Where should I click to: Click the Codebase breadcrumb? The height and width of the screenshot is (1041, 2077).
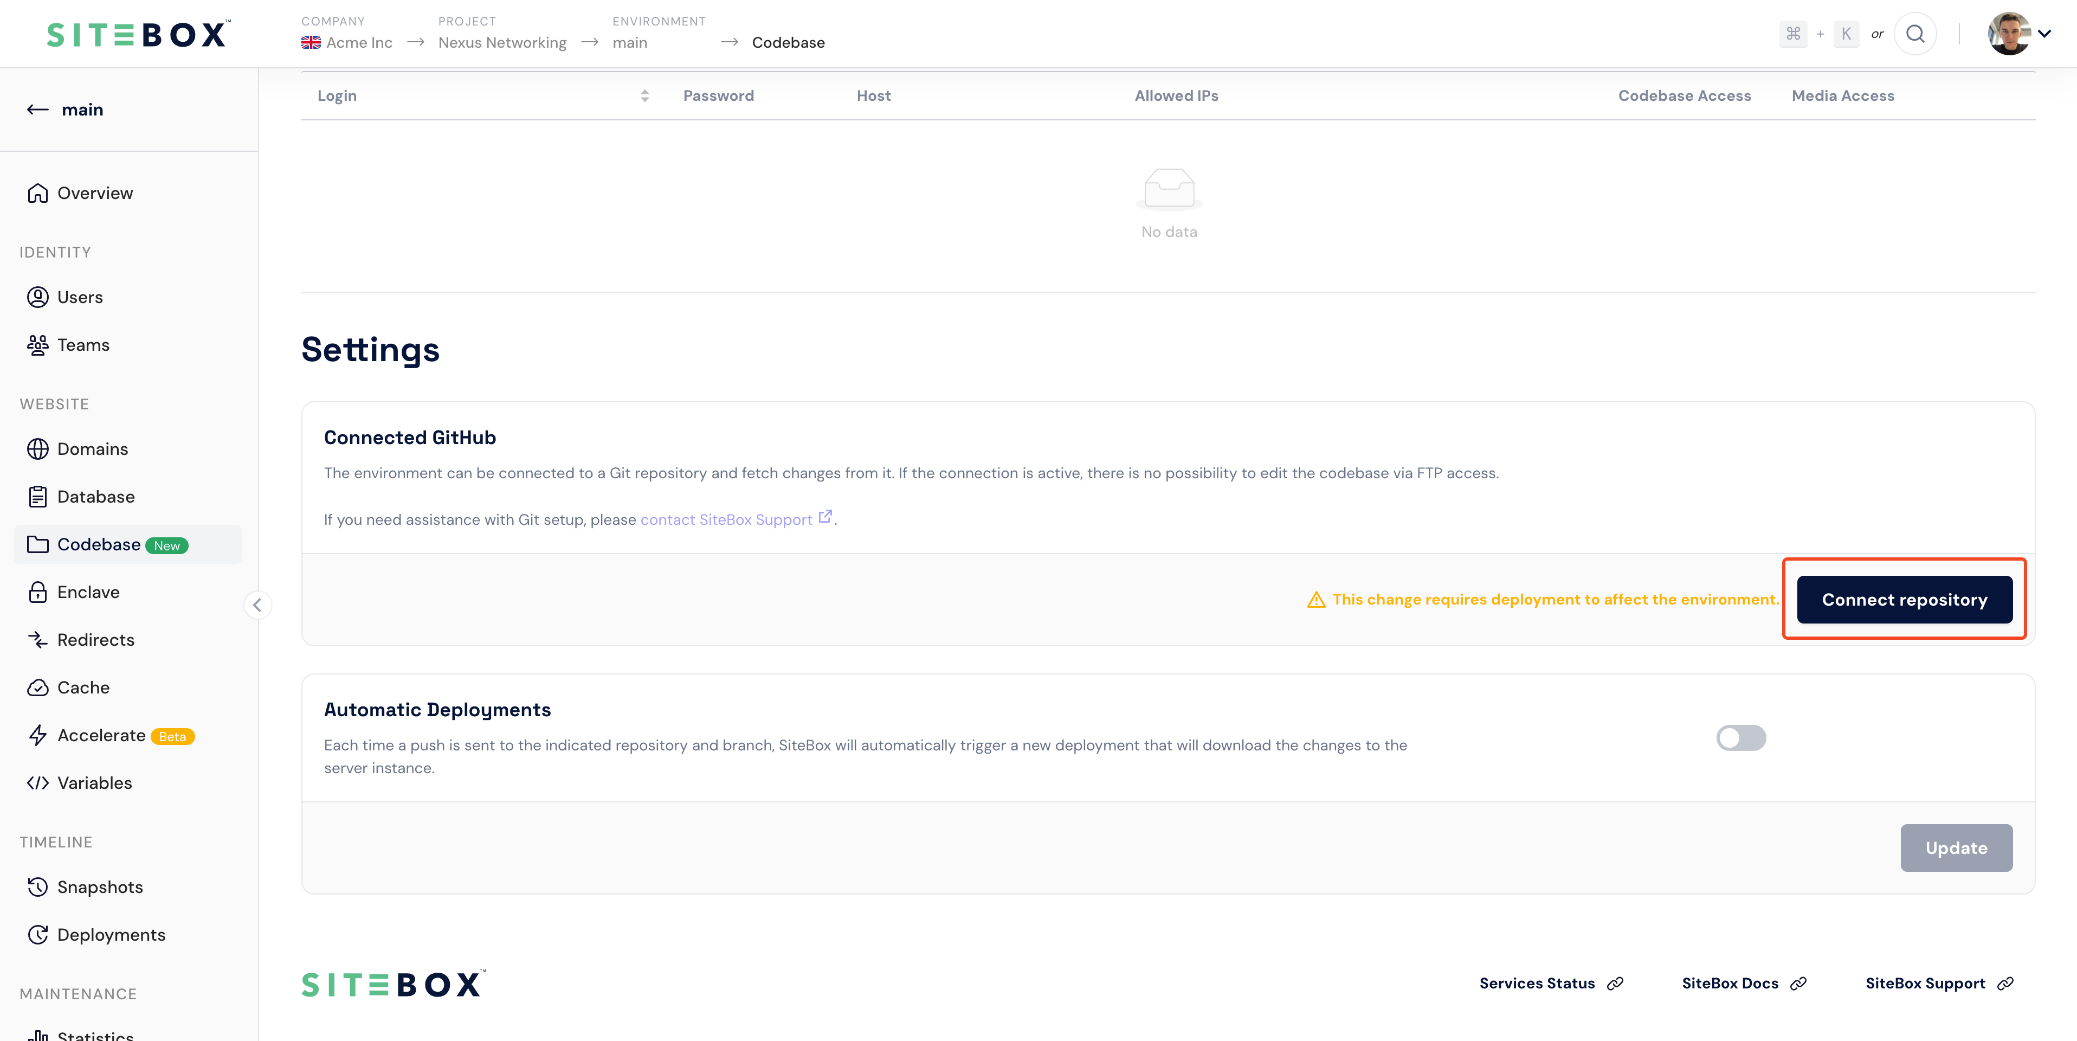[788, 43]
